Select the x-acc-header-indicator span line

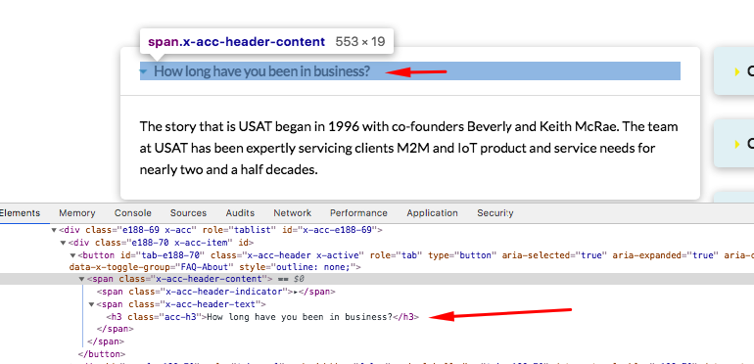tap(215, 292)
